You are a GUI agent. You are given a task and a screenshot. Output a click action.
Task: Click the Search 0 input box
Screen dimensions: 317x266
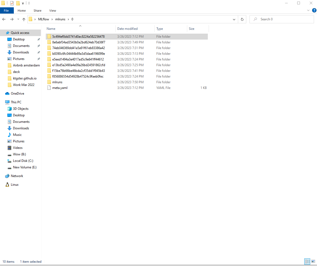click(x=282, y=19)
